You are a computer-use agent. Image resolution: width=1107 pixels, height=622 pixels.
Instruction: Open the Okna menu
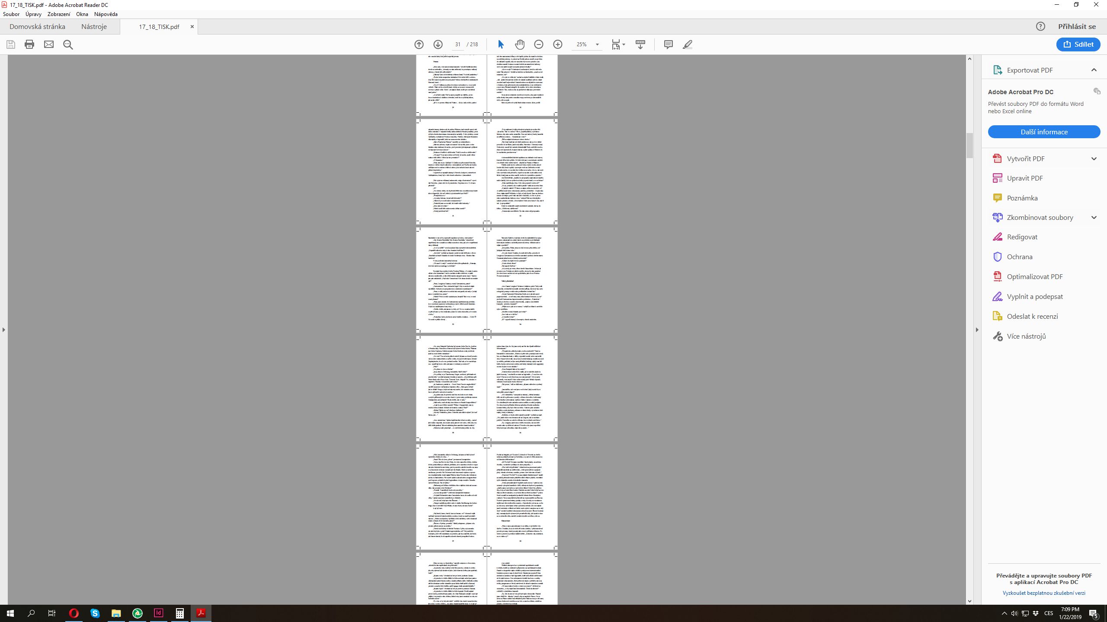click(82, 14)
